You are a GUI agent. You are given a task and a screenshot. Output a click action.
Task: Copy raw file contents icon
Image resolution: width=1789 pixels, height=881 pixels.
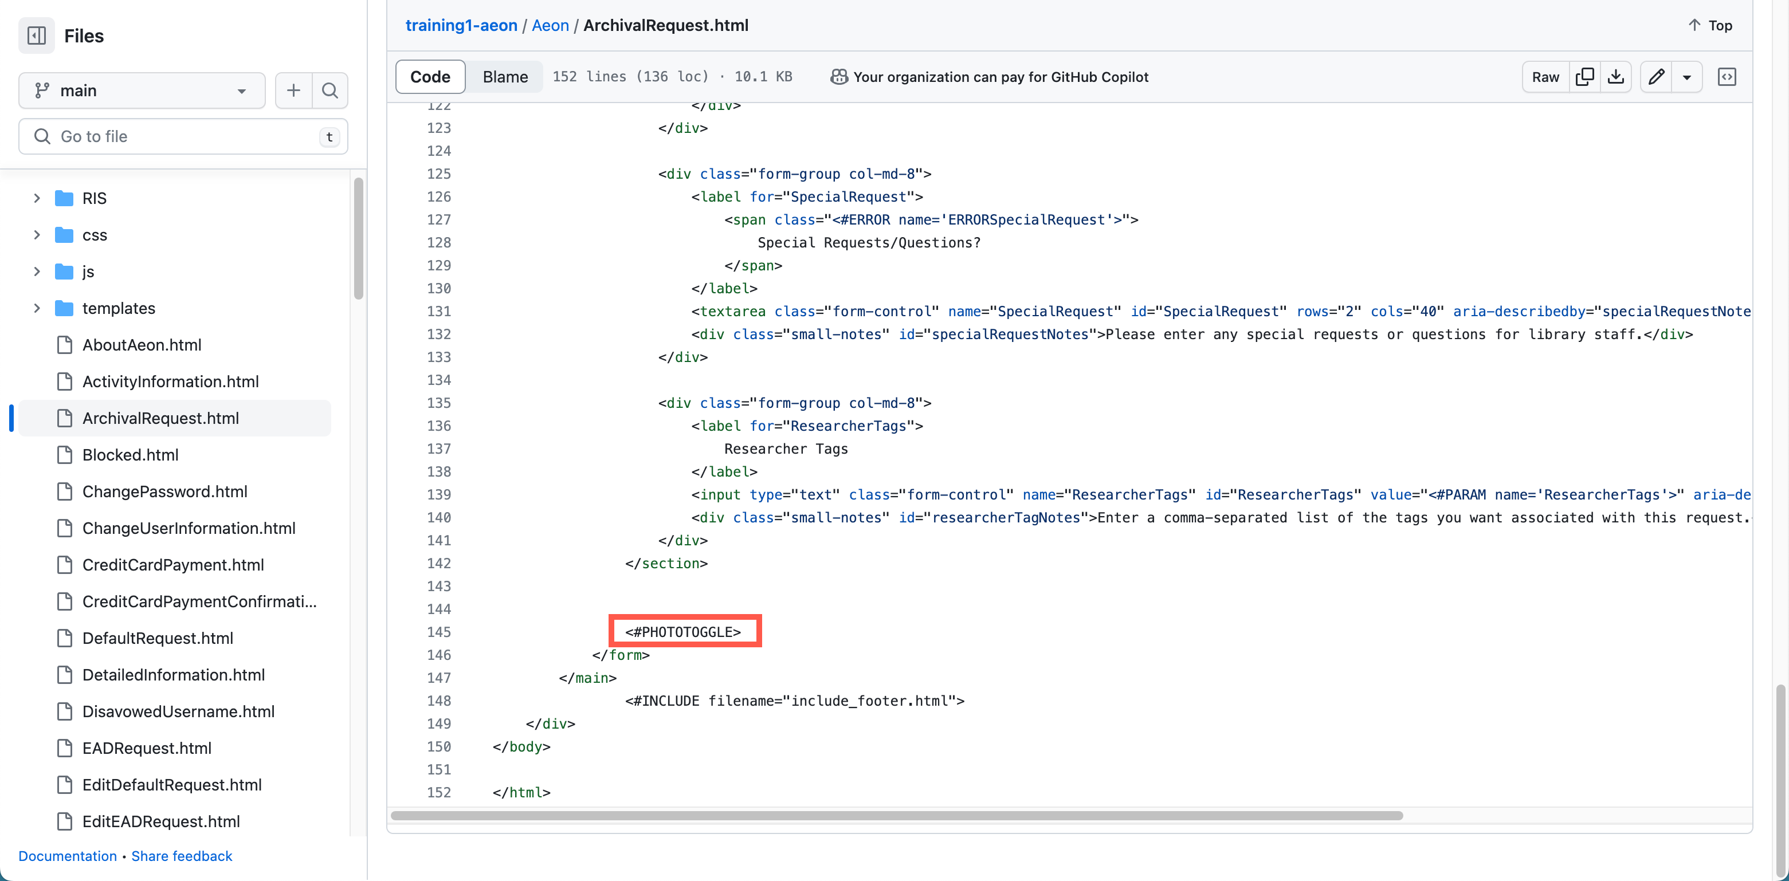click(1586, 76)
